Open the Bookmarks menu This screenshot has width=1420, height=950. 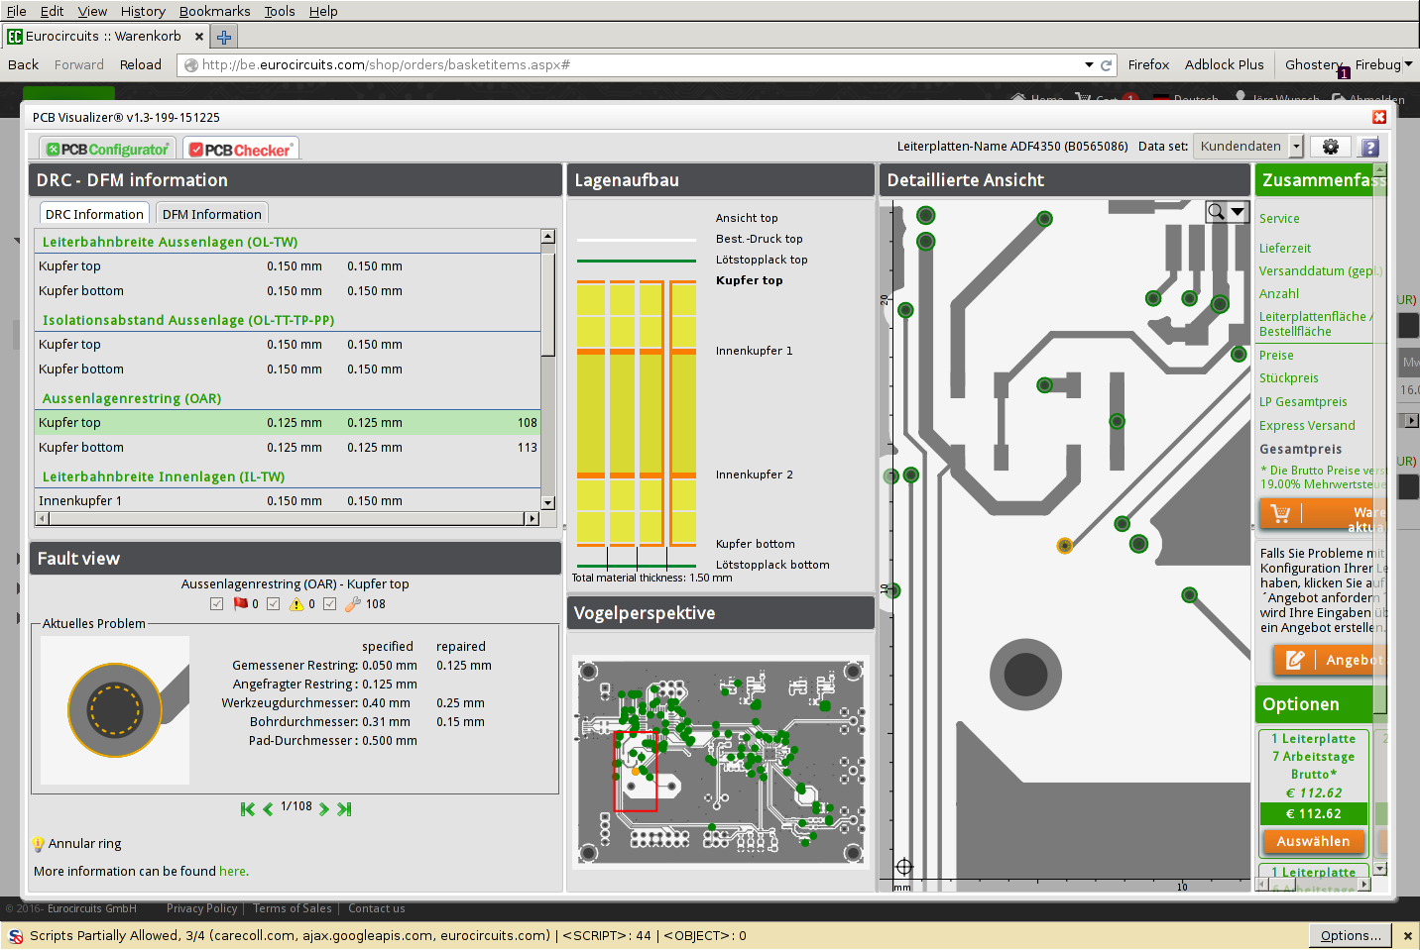[214, 11]
